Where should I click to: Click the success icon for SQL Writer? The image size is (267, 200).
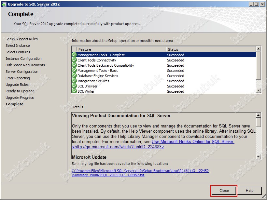(x=74, y=91)
